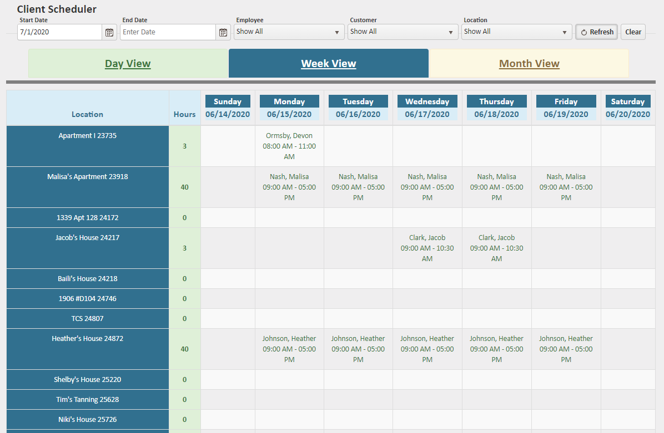Switch to Month View
The height and width of the screenshot is (433, 664).
click(x=529, y=63)
